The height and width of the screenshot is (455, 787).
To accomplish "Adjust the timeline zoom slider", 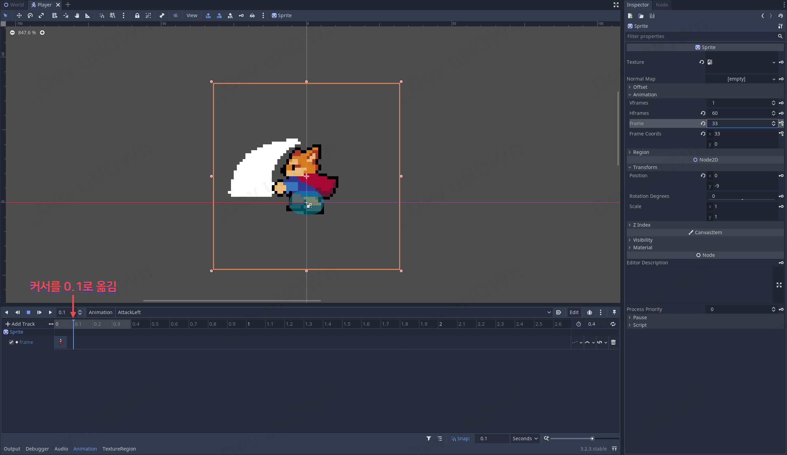I will coord(592,439).
